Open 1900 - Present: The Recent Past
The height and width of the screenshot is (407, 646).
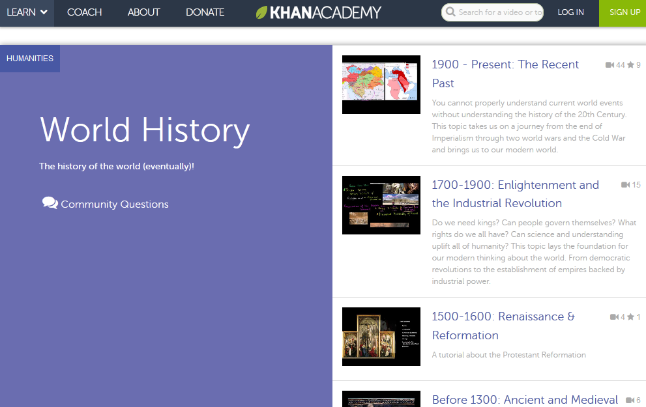pyautogui.click(x=505, y=74)
